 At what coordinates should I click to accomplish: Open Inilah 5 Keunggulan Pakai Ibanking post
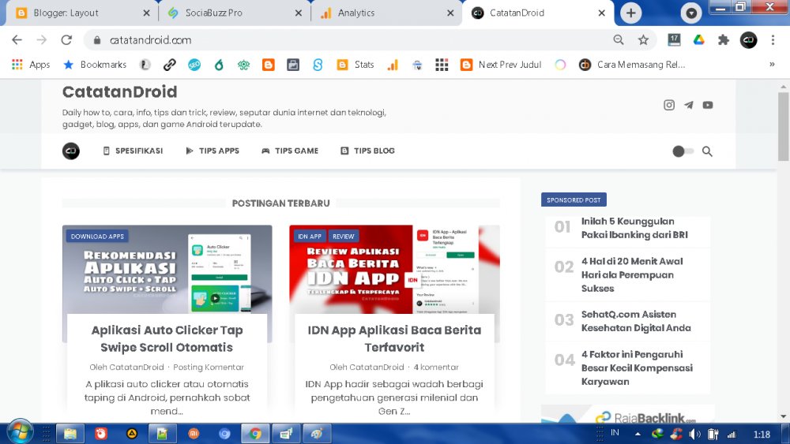[x=634, y=228]
